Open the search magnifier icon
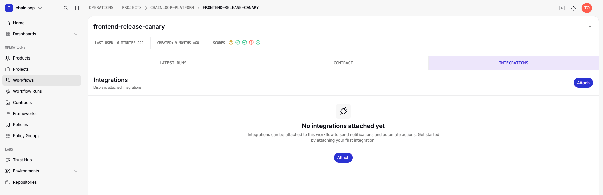This screenshot has height=195, width=603. tap(66, 8)
